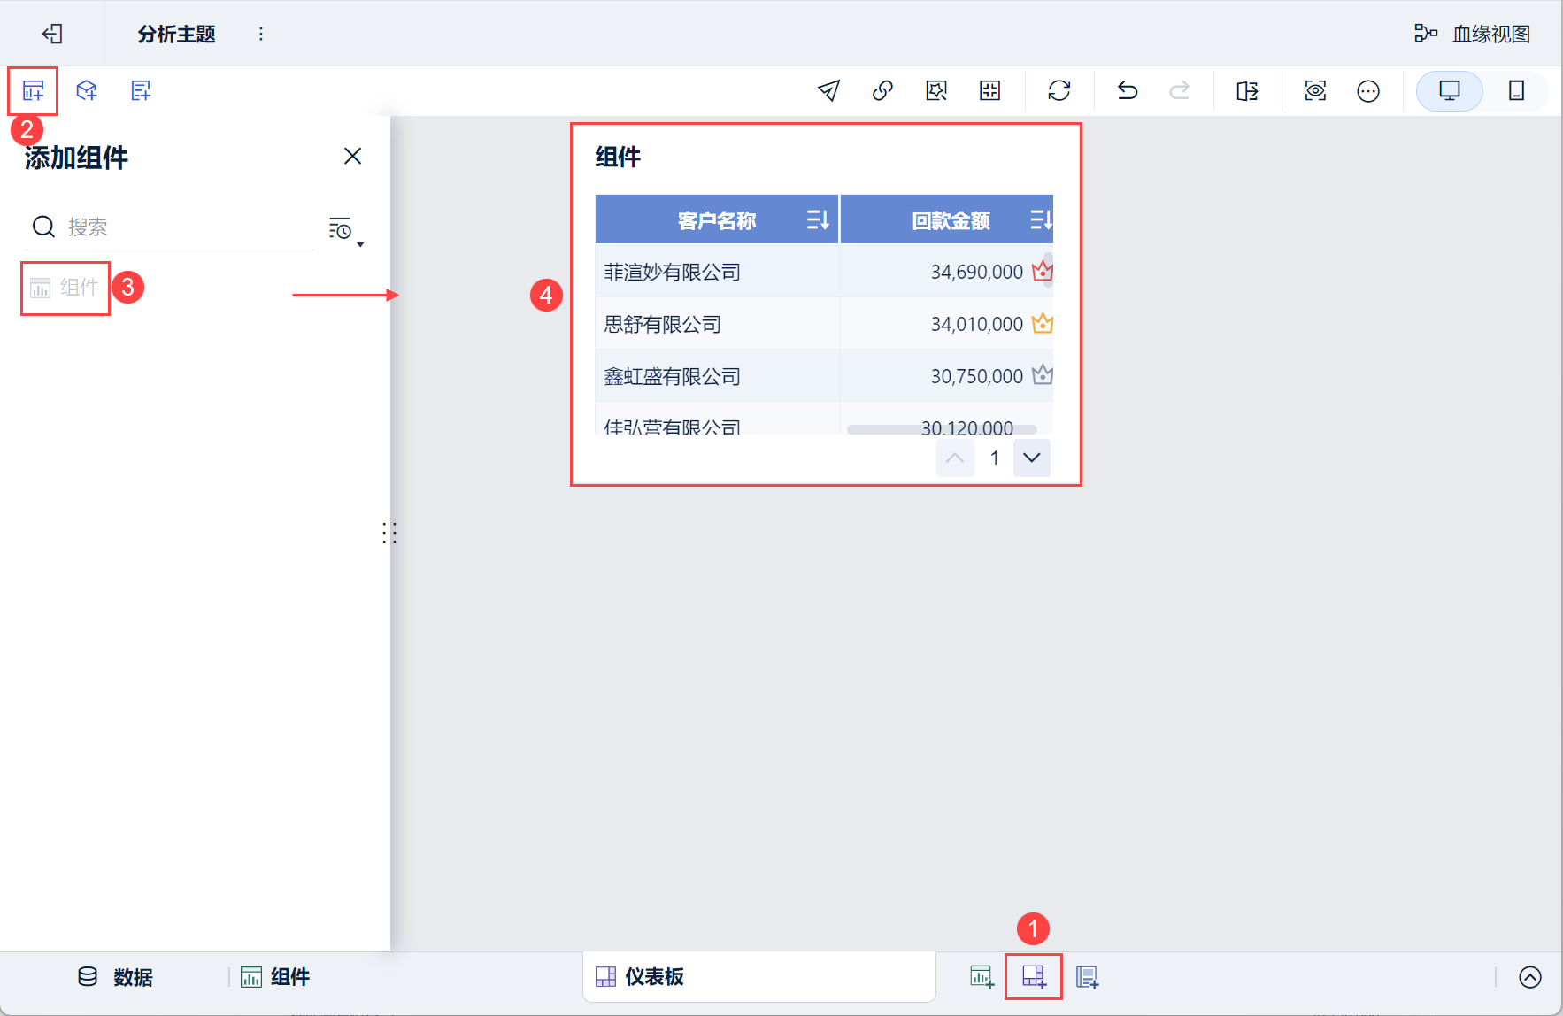The width and height of the screenshot is (1563, 1016).
Task: Switch to mobile layout view
Action: [x=1516, y=90]
